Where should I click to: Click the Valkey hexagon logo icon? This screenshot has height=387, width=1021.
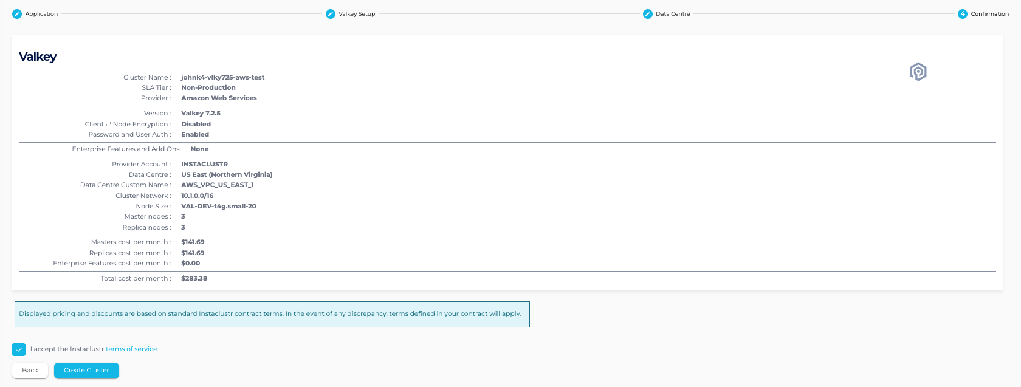pyautogui.click(x=918, y=72)
